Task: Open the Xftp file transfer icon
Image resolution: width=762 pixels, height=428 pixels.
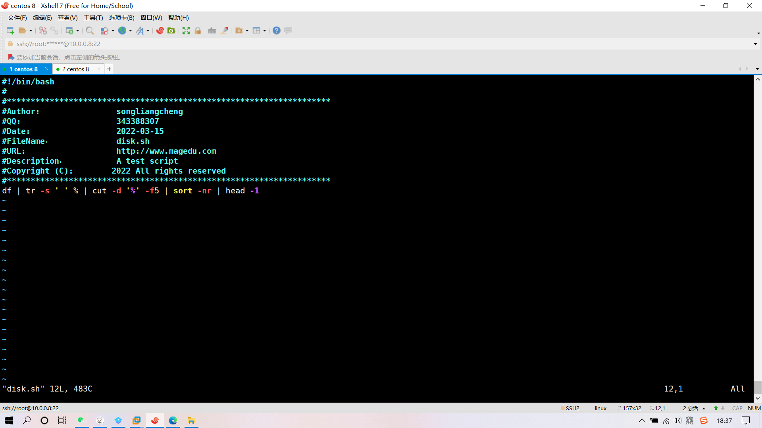Action: (171, 31)
